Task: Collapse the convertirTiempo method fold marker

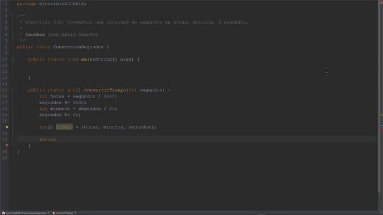Action: click(x=13, y=90)
